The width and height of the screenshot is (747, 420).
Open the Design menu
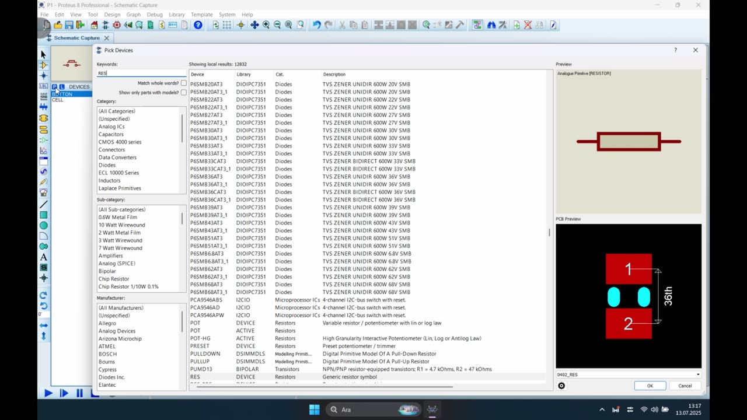(x=112, y=15)
